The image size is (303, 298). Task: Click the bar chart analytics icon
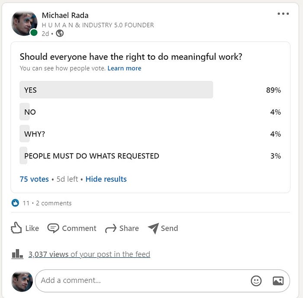pos(17,254)
